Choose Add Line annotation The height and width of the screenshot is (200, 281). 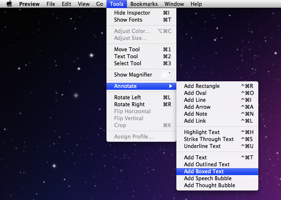coord(217,100)
